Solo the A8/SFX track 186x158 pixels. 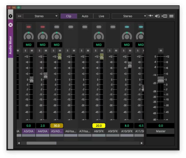coord(95,50)
